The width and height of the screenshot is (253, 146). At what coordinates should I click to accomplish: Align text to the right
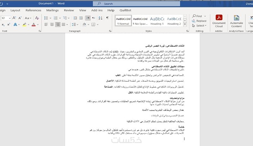[58, 25]
